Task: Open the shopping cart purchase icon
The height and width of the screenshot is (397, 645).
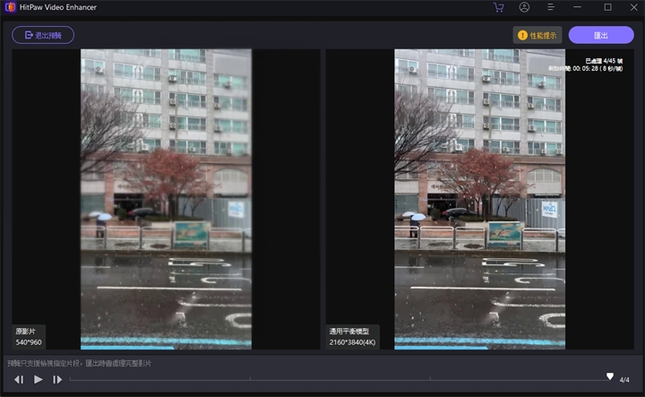Action: tap(498, 7)
